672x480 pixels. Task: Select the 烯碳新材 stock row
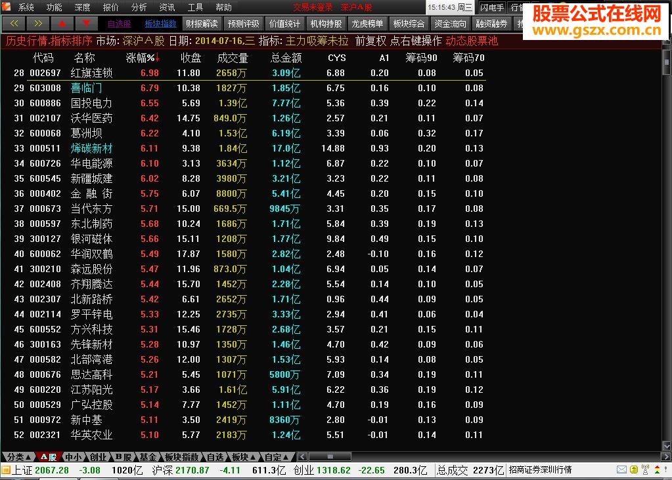pos(249,148)
